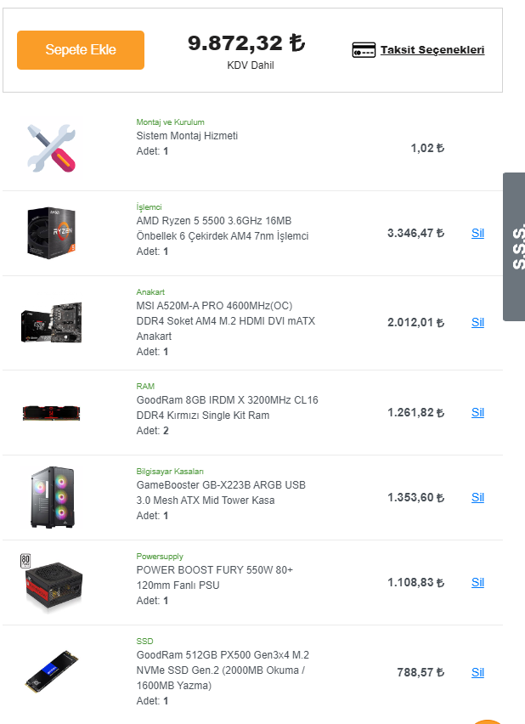Remove the GameBooster GB-X223B case
Image resolution: width=525 pixels, height=724 pixels.
tap(477, 497)
